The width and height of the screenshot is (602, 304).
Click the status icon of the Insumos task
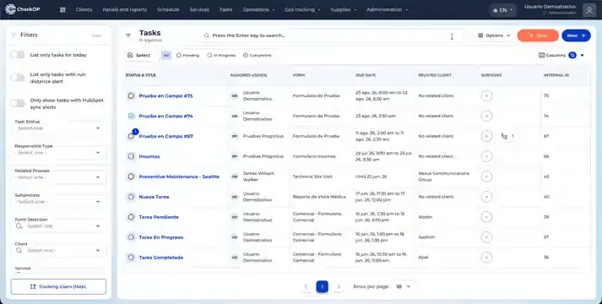point(131,156)
